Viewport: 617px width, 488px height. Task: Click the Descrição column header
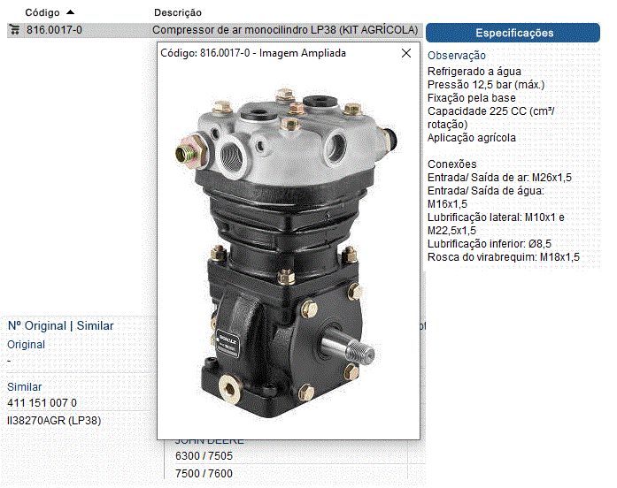[x=177, y=13]
